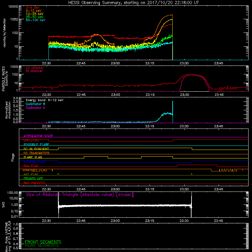Viewport: 252px width, 252px height.
Task: Click the ATTENUATOR_STATE flag label
Action: [38, 136]
